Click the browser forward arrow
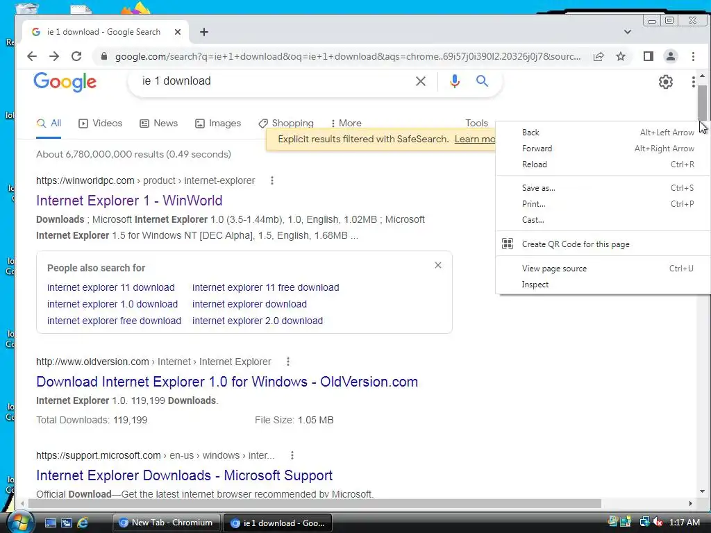711x533 pixels. click(x=54, y=56)
